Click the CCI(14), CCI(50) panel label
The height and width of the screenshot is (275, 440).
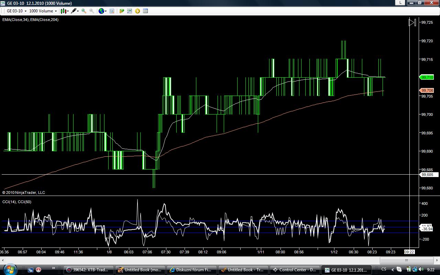[17, 202]
